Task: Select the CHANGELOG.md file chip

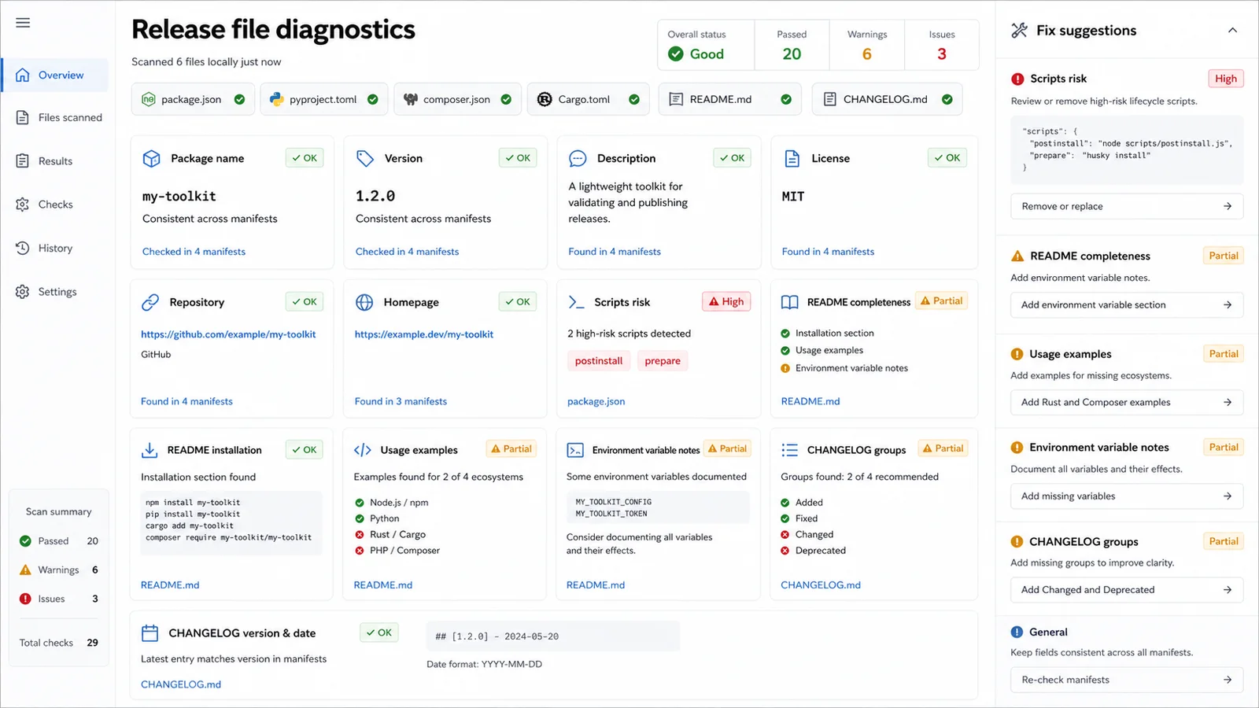Action: pos(887,99)
